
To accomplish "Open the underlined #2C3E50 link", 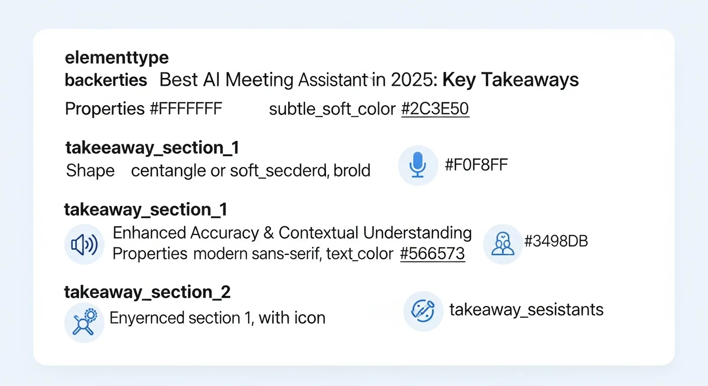I will pyautogui.click(x=435, y=109).
